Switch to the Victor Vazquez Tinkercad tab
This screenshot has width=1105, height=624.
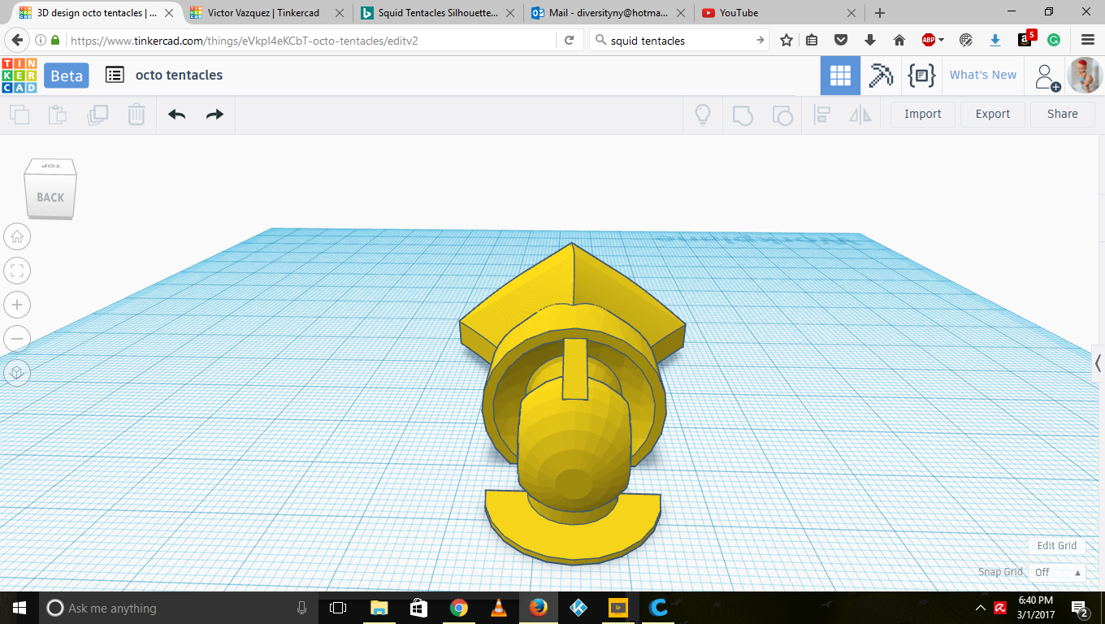(262, 13)
